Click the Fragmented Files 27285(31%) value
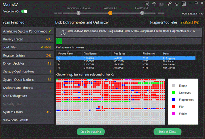Screen dimensions: 205x139 [x=190, y=23]
